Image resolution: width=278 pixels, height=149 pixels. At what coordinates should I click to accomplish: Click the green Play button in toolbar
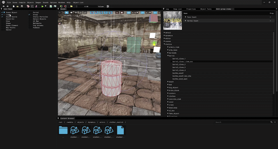(x=42, y=6)
